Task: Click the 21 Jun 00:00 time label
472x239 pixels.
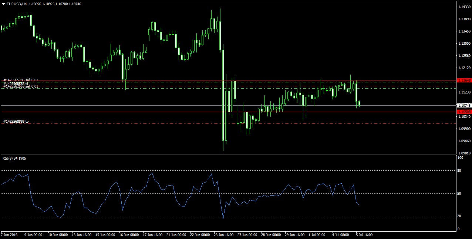Action: [x=176, y=235]
